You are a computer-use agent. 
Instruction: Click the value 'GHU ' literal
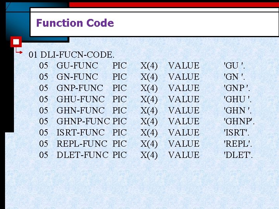[238, 99]
